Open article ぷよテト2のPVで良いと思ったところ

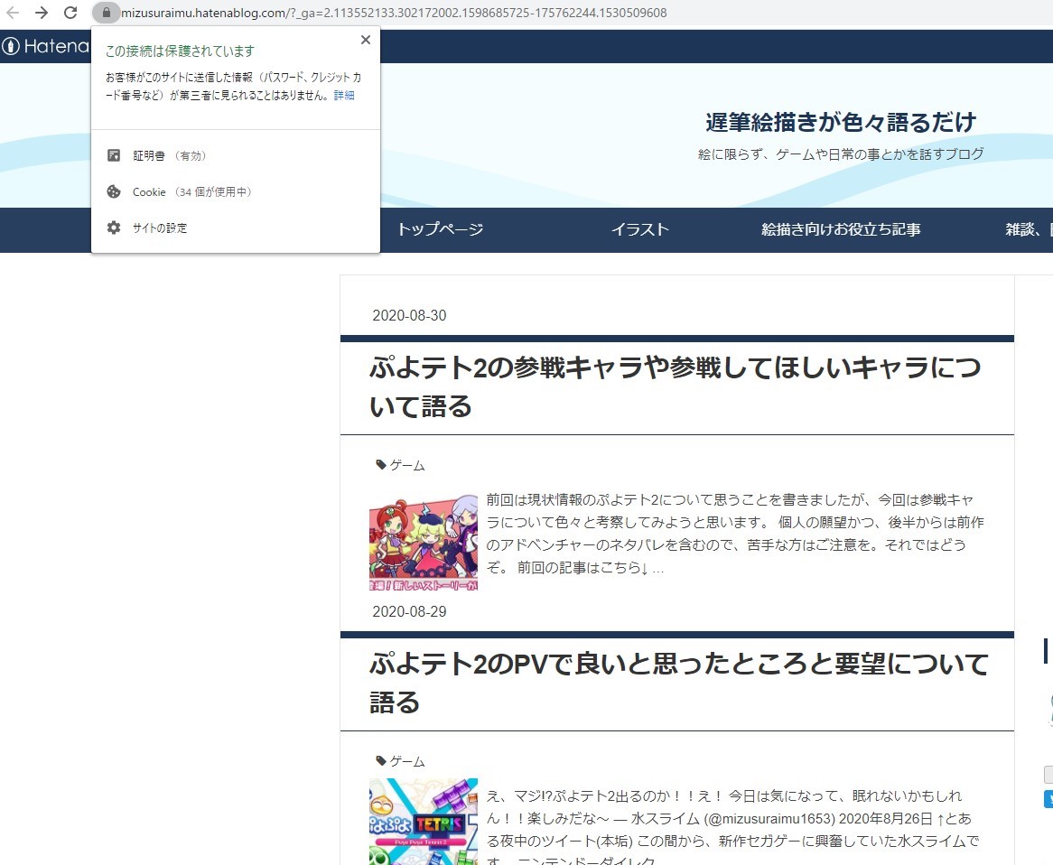[678, 683]
